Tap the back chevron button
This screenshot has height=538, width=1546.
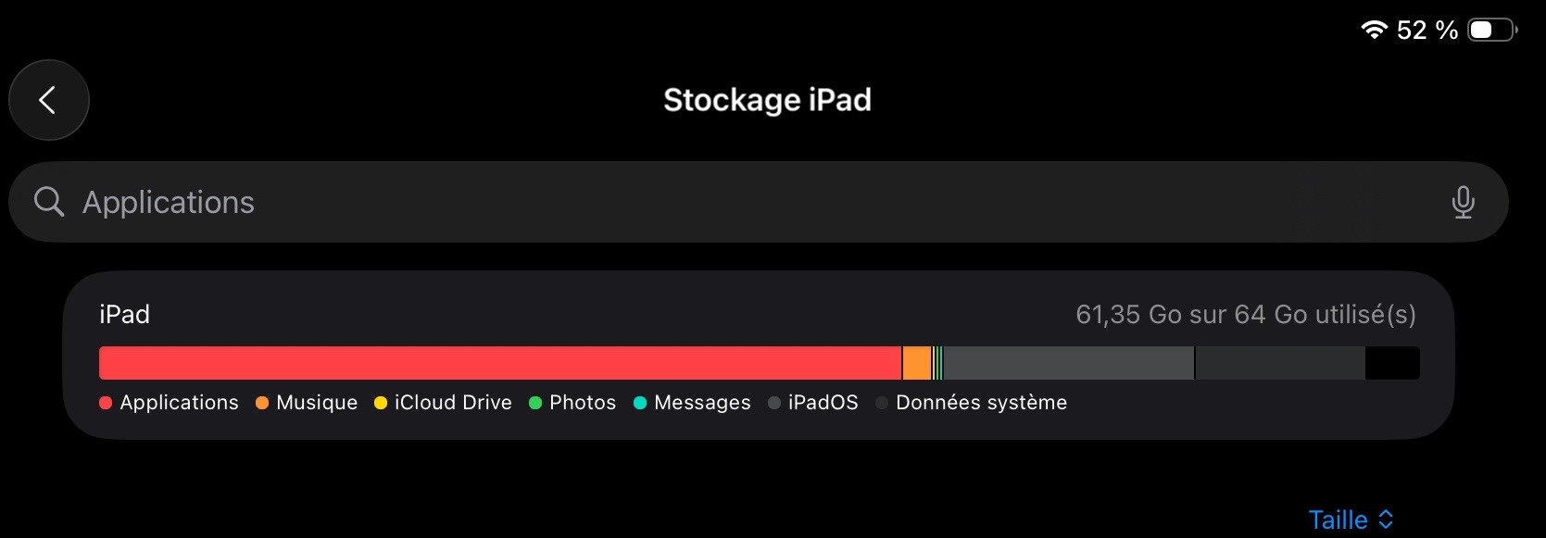click(48, 100)
